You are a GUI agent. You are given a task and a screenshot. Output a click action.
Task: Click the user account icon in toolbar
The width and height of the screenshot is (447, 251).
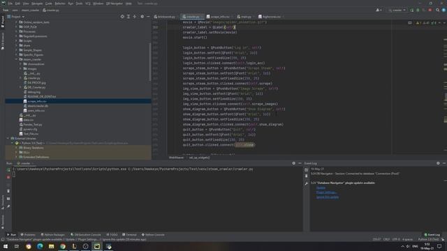click(x=379, y=10)
